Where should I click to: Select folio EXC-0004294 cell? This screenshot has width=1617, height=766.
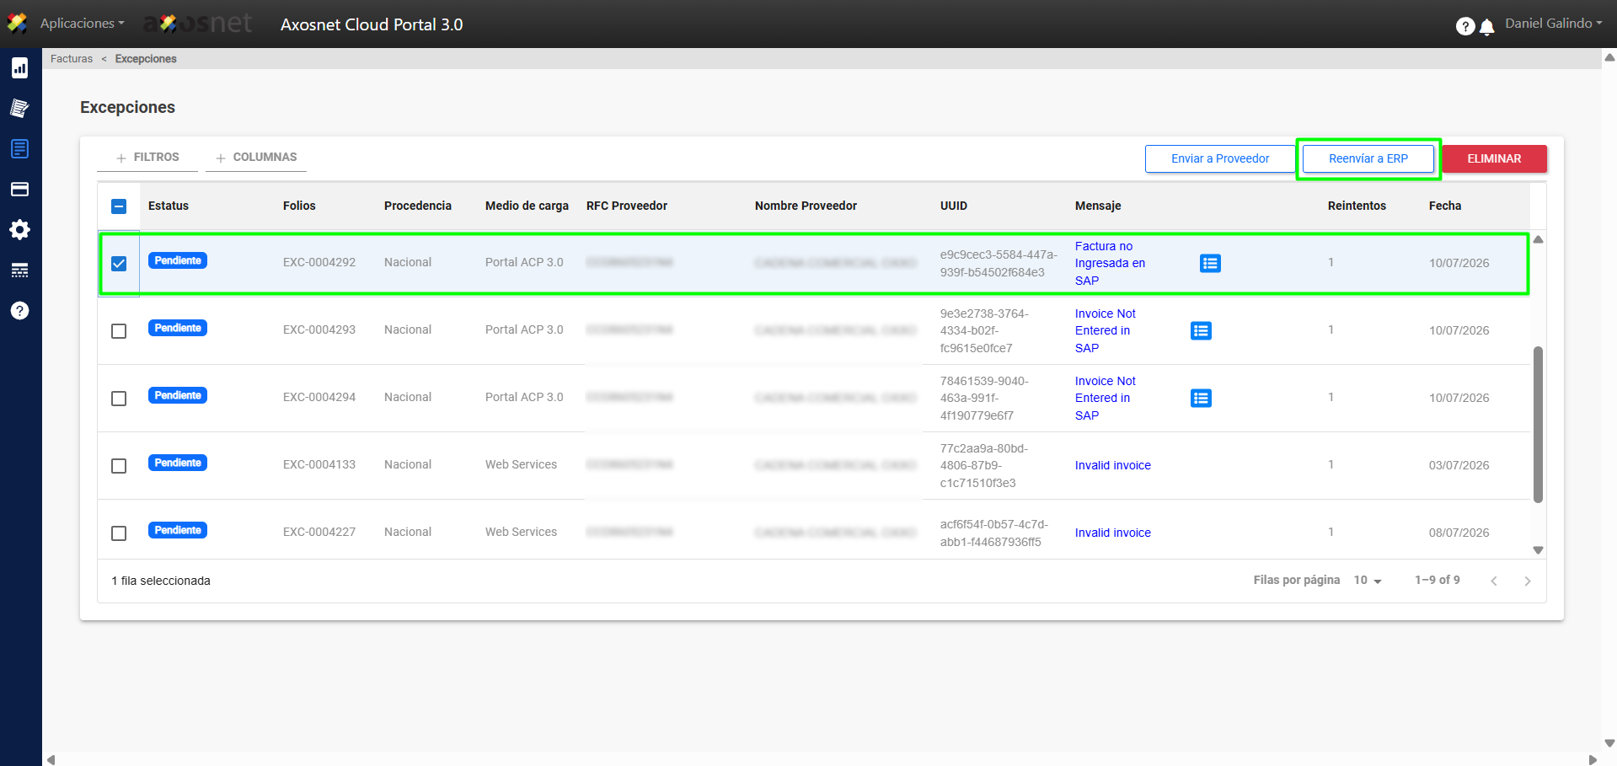(319, 397)
